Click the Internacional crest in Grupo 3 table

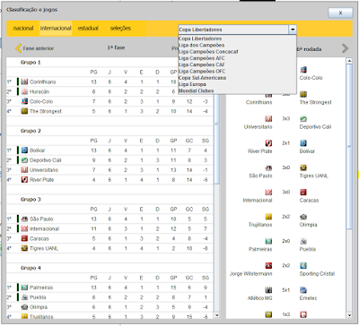pyautogui.click(x=24, y=228)
